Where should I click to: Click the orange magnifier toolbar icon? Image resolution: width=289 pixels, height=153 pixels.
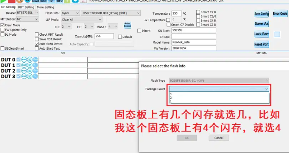[19, 1]
